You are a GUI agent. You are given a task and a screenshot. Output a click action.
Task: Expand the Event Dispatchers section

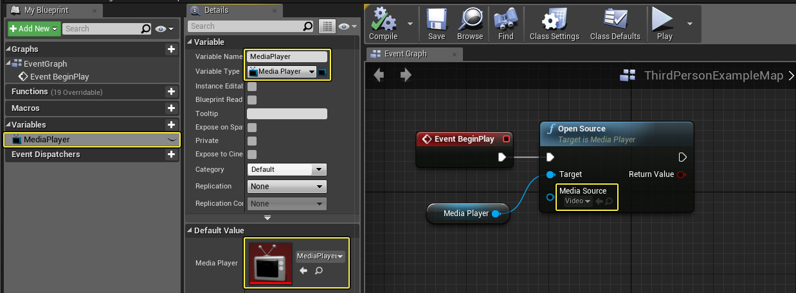click(x=92, y=155)
